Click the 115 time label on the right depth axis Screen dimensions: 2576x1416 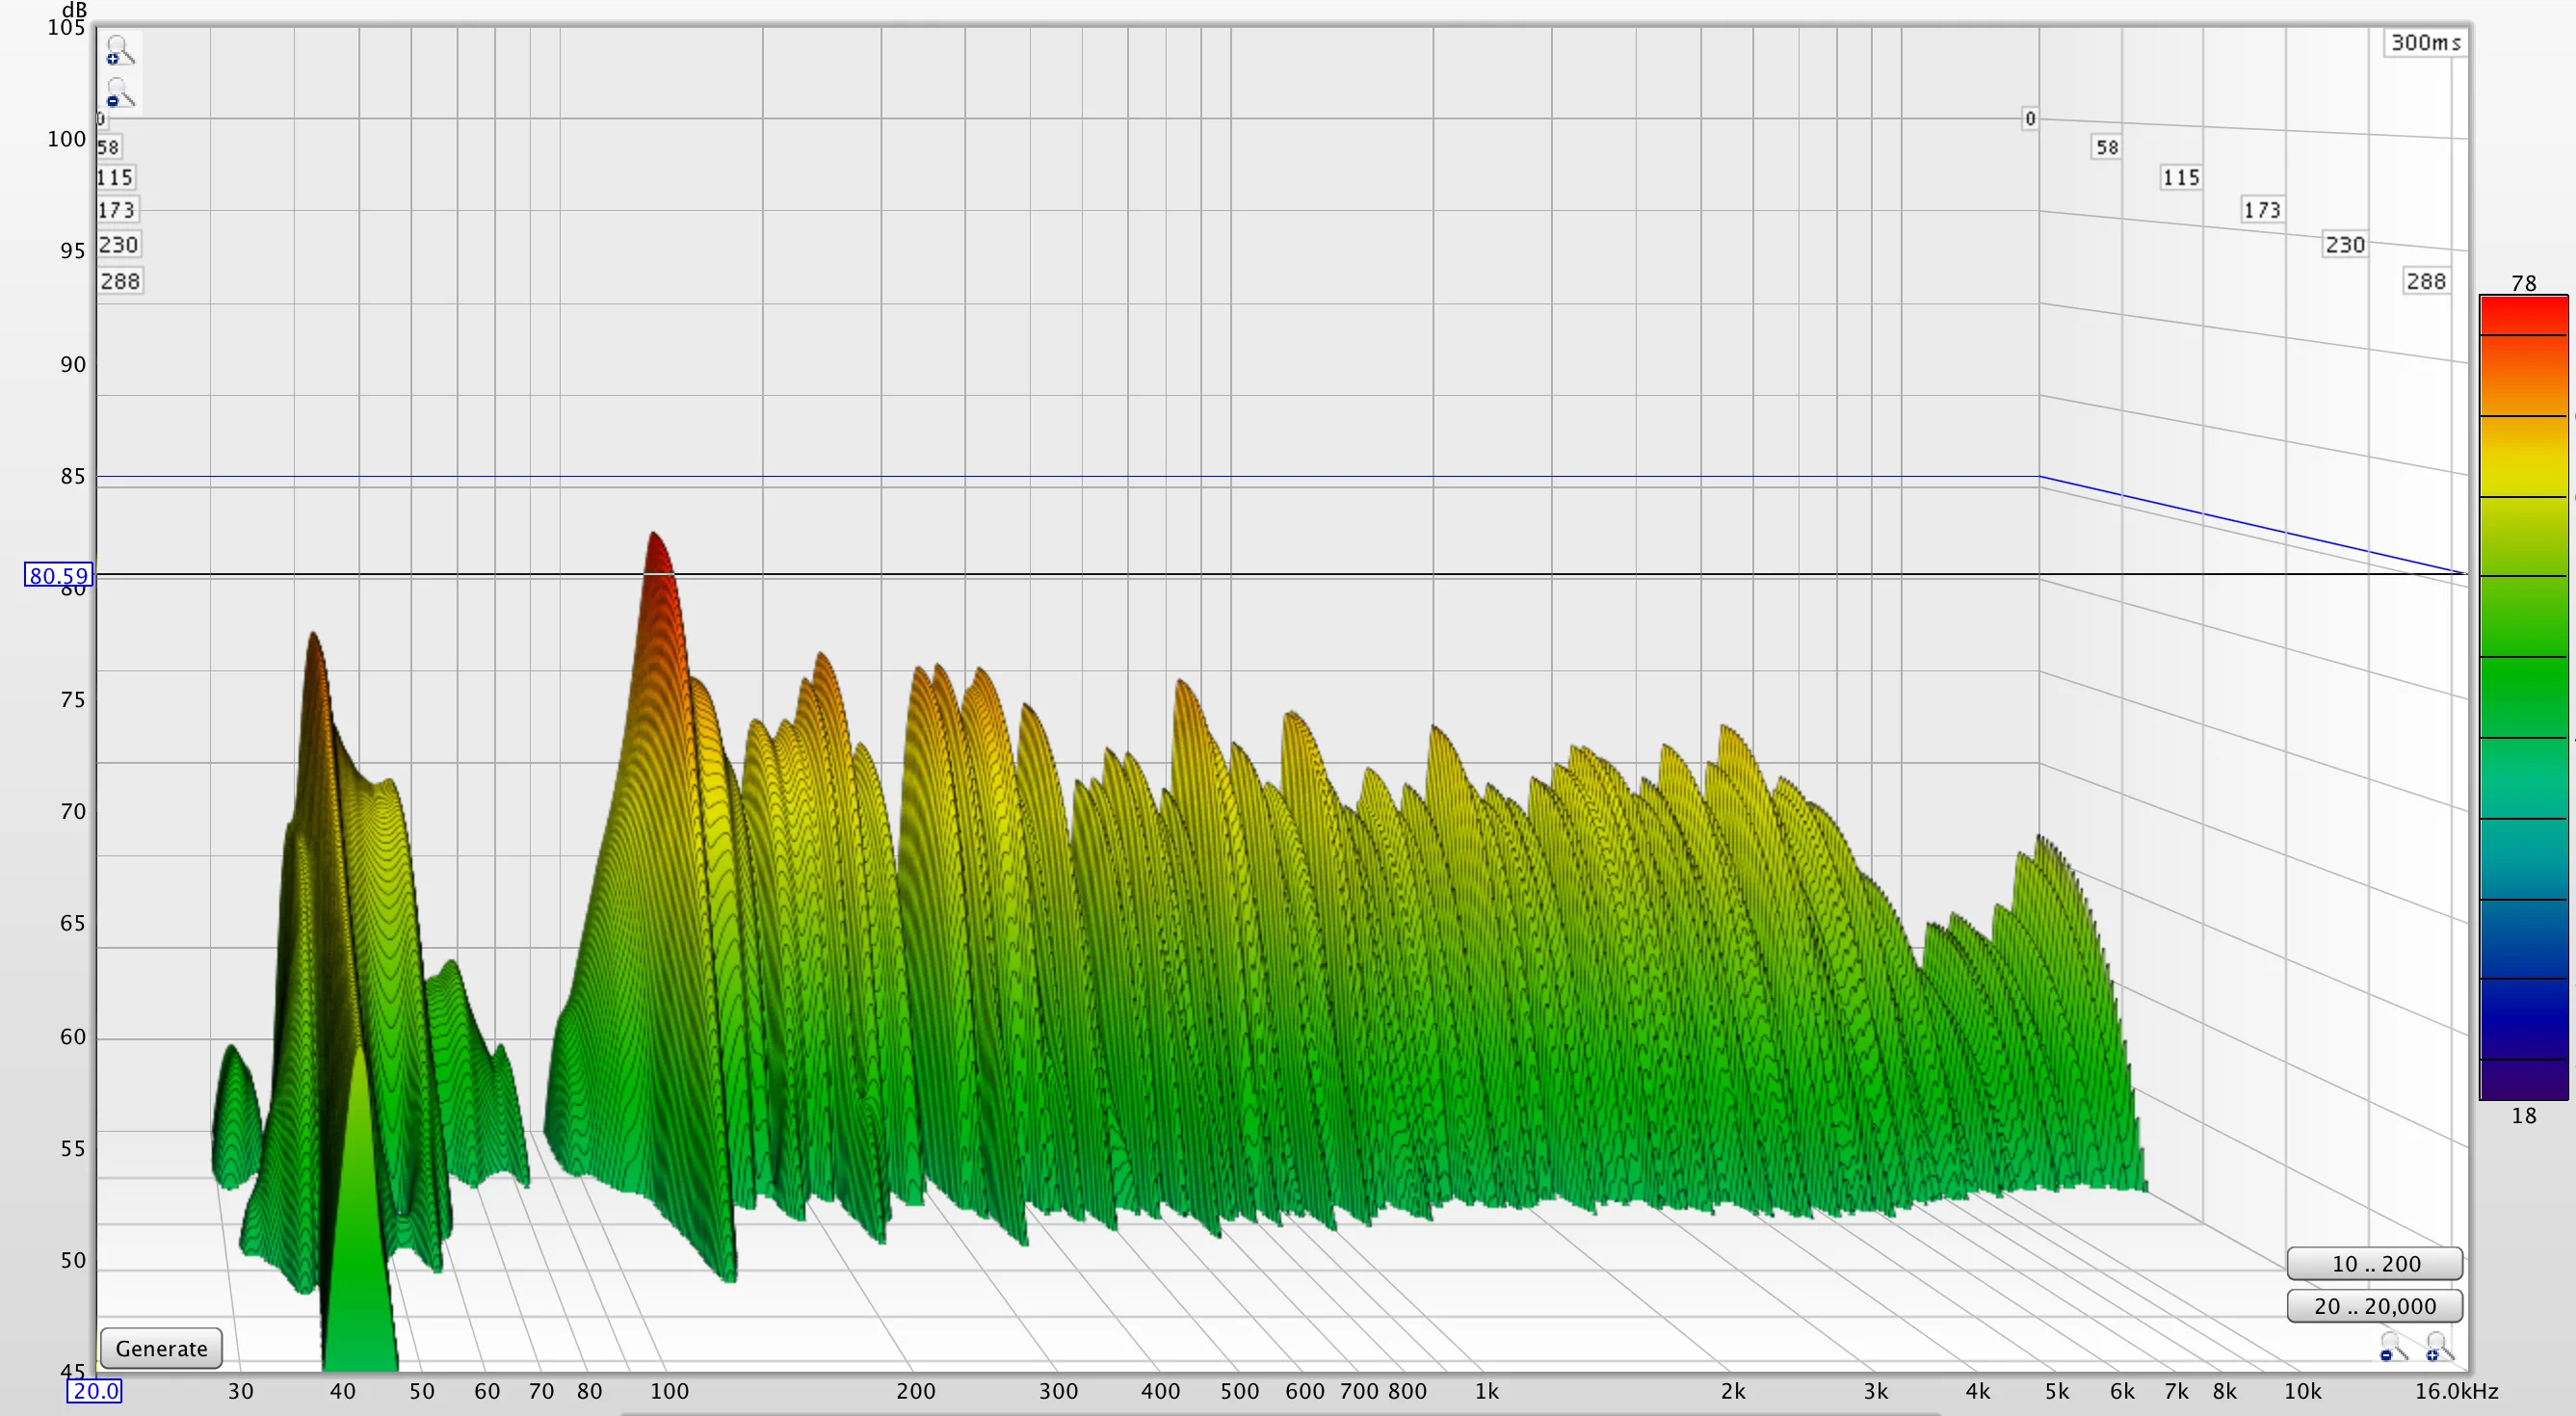(2181, 177)
